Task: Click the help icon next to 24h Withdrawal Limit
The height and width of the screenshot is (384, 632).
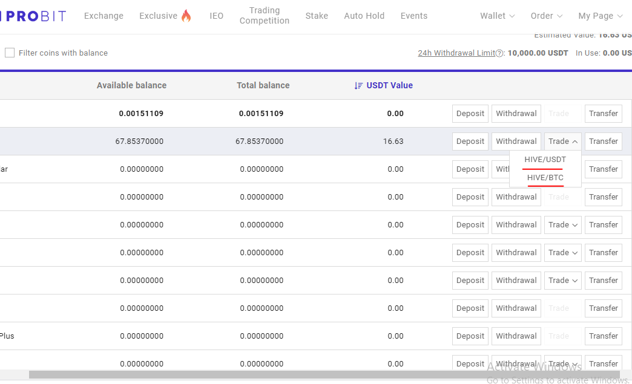Action: click(x=499, y=53)
